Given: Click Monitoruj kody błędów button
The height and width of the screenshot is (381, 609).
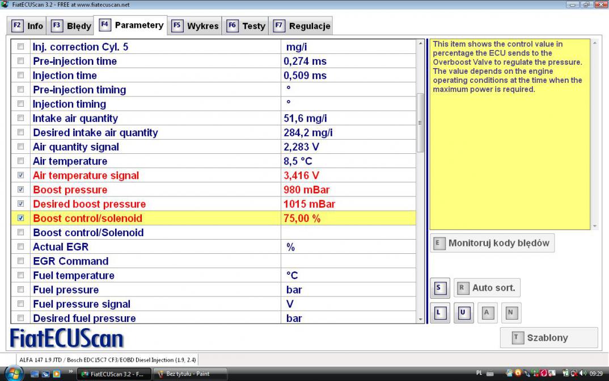Looking at the screenshot, I should (x=492, y=243).
